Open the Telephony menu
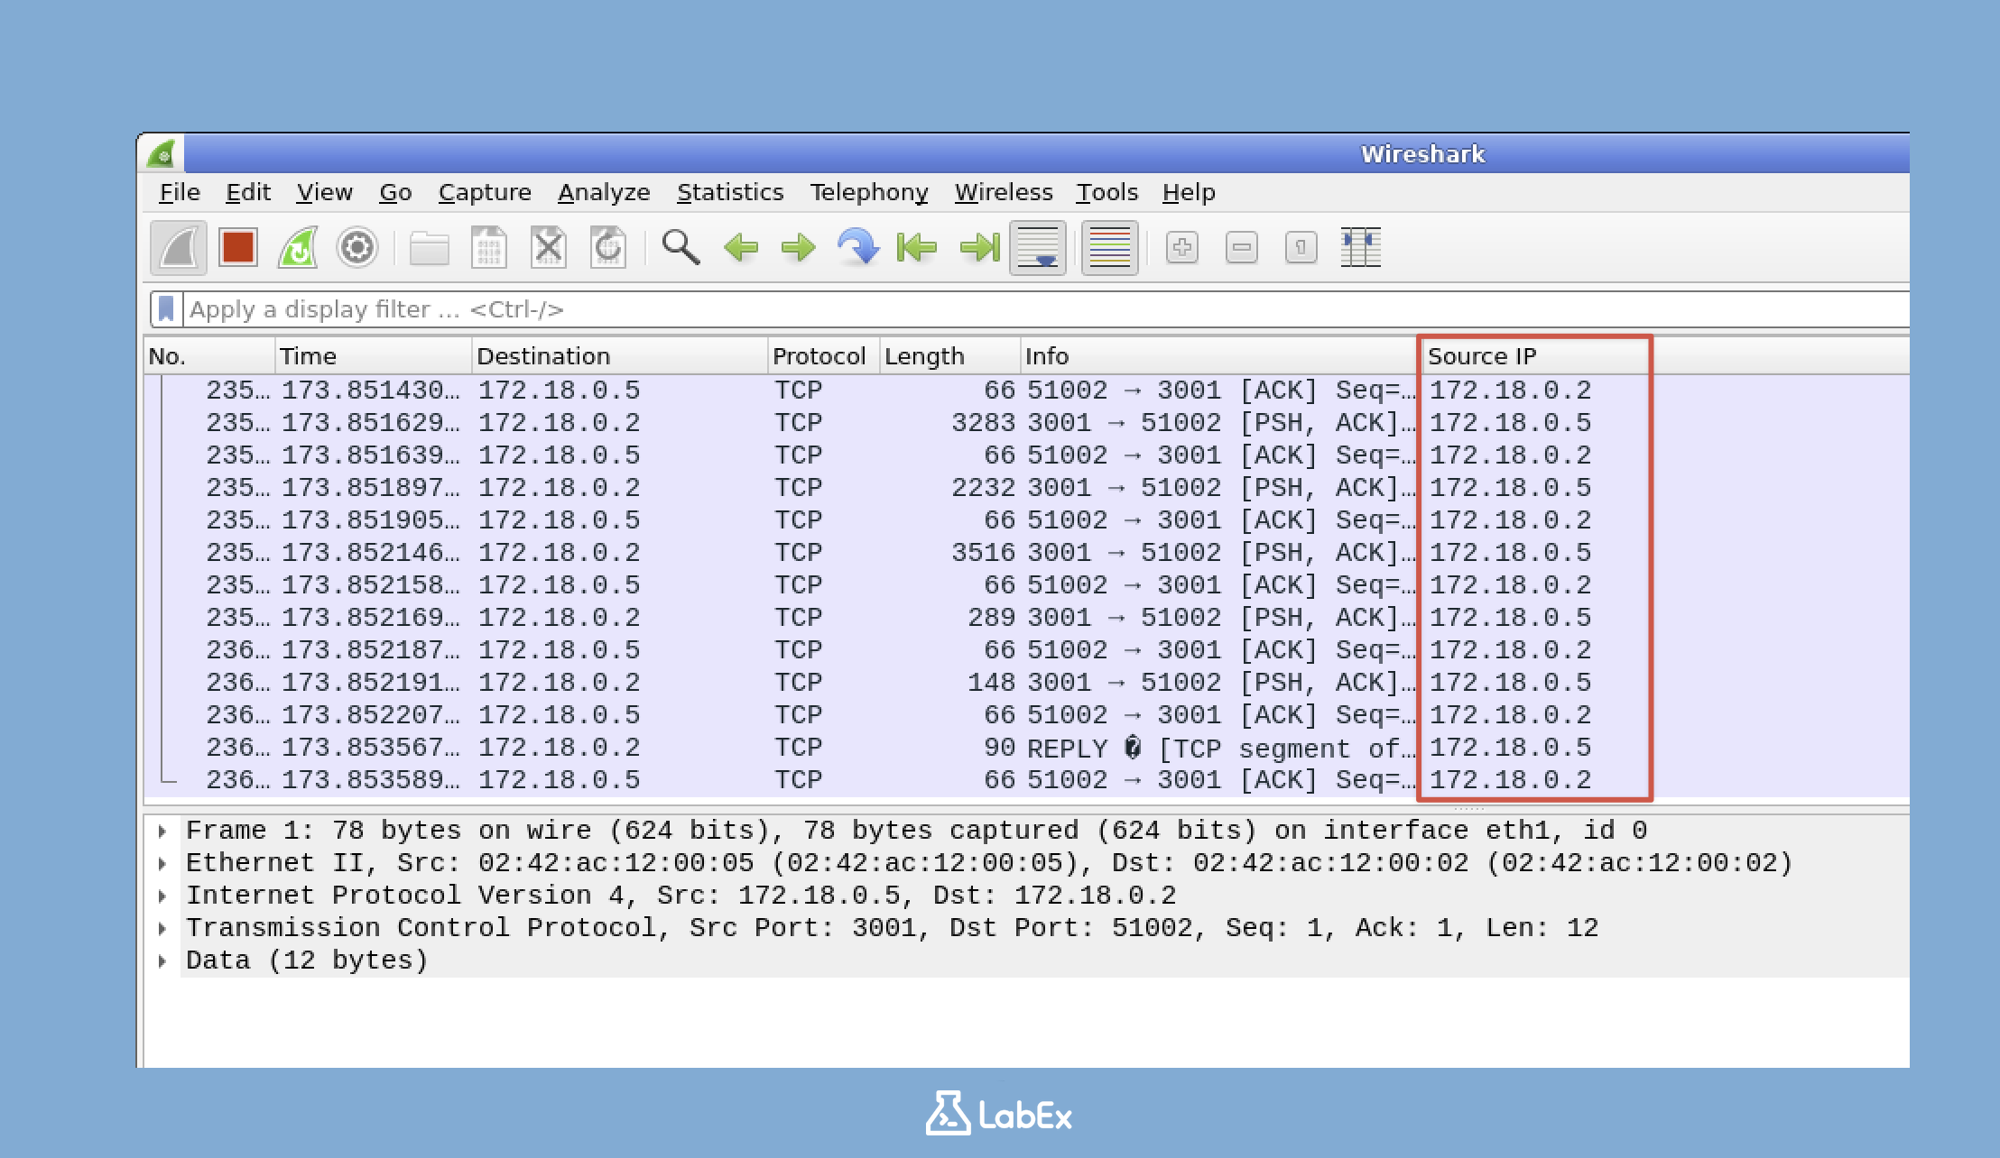 pos(869,192)
